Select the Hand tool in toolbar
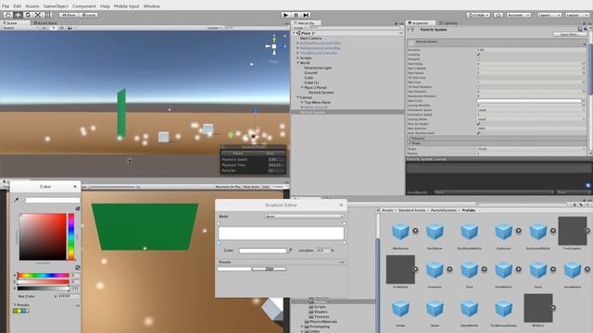The height and width of the screenshot is (333, 593). pos(8,15)
